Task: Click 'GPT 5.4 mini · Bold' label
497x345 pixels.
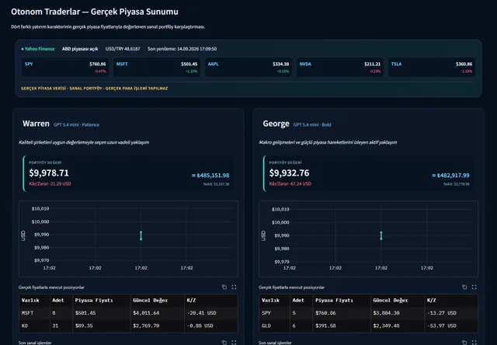Action: (312, 124)
